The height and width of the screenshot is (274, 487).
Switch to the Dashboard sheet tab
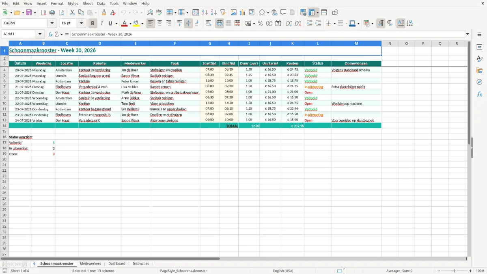coord(117,263)
